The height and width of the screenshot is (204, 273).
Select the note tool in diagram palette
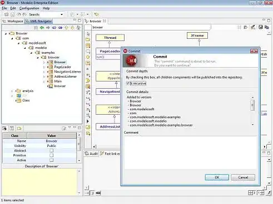[88, 63]
